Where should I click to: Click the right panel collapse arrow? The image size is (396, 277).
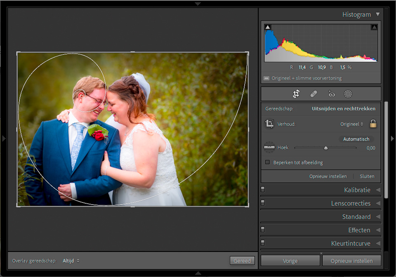[392, 138]
